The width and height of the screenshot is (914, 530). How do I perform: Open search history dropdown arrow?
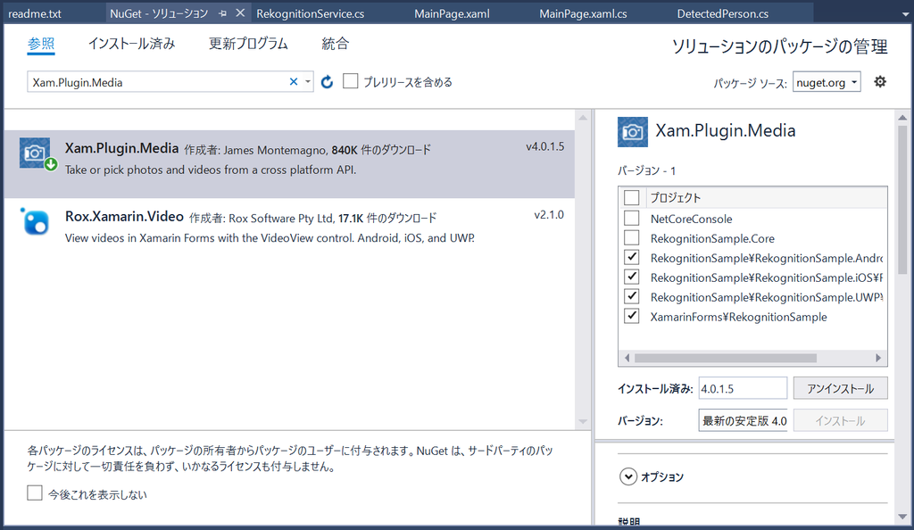308,81
